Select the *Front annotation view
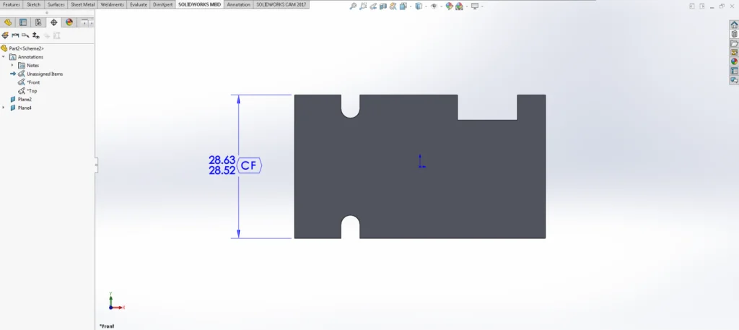The height and width of the screenshot is (330, 739). coord(34,82)
